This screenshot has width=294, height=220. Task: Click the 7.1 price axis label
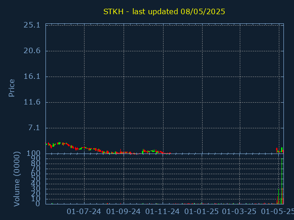(34, 128)
